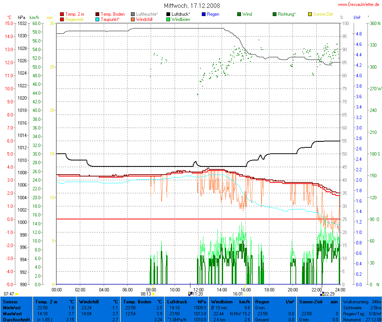
Task: Click the sun icon beside 07:47
Action: [x=17, y=294]
